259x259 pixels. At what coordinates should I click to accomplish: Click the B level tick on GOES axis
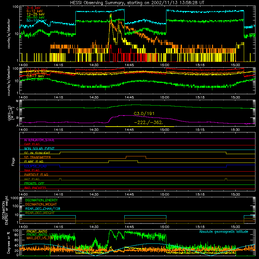17,118
